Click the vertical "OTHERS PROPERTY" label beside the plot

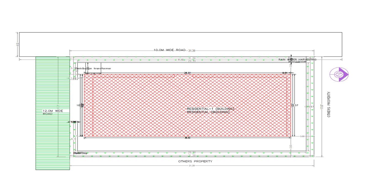(x=329, y=105)
